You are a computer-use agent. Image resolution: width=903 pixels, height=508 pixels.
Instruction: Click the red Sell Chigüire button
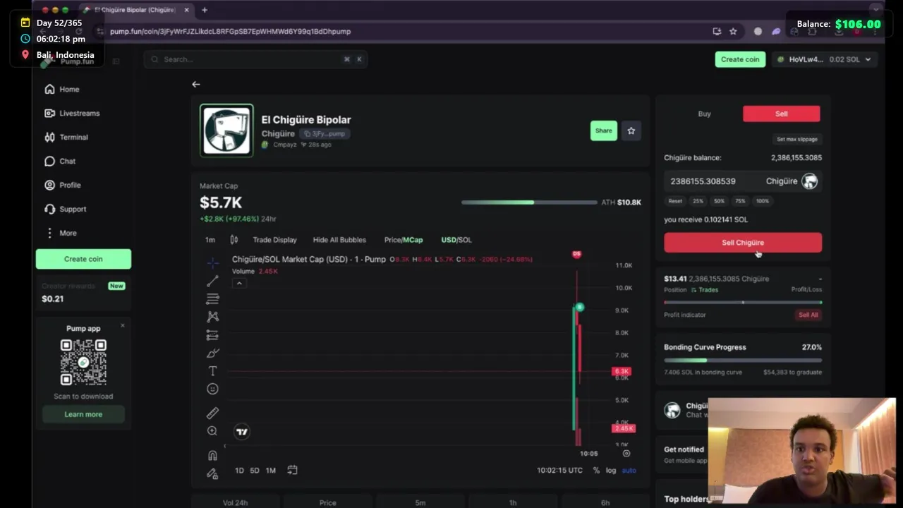(743, 243)
